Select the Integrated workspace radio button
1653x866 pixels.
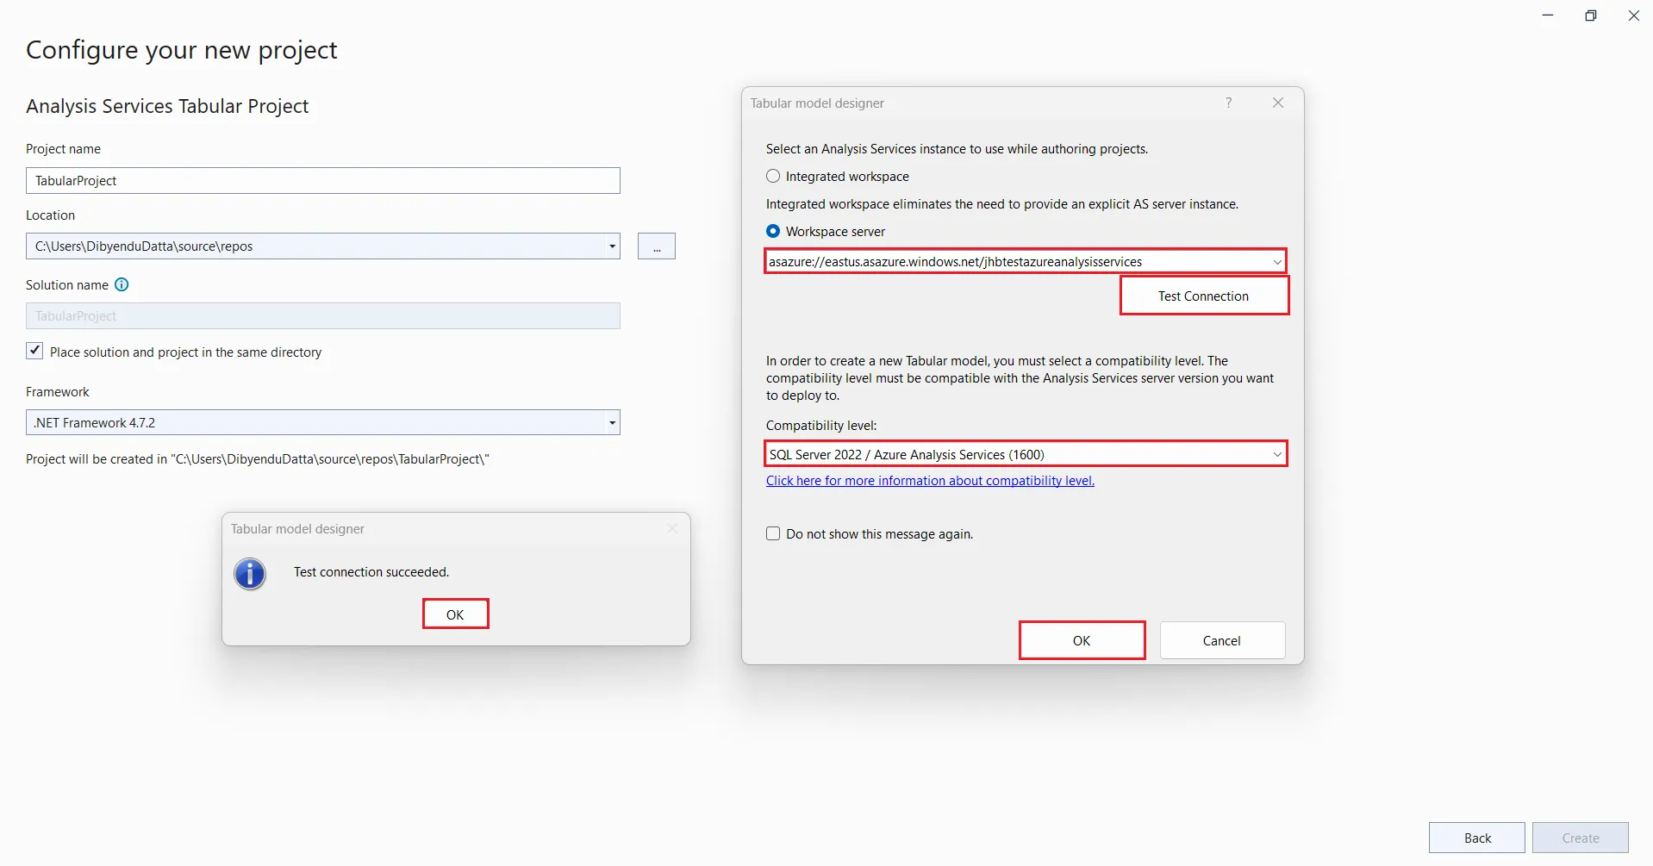point(773,177)
